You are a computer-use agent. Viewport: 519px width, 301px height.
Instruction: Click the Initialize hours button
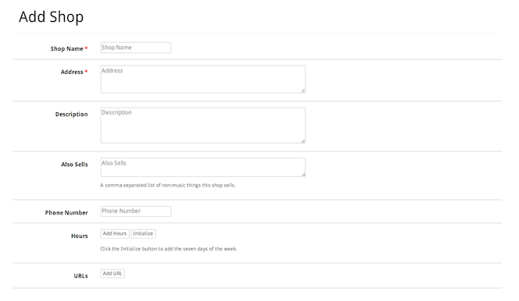click(143, 234)
